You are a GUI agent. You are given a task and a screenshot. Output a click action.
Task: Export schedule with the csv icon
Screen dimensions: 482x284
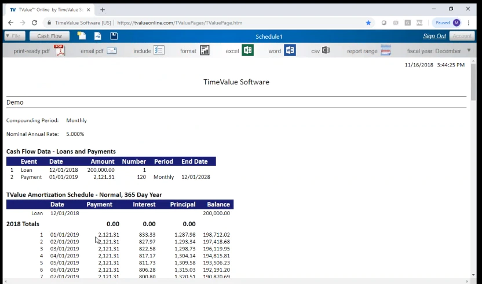tap(326, 50)
